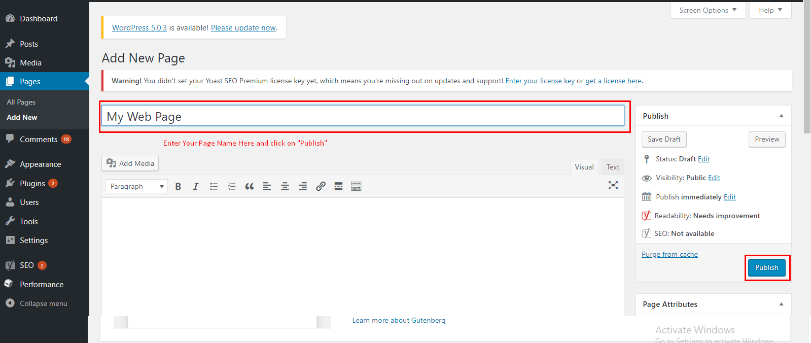Open the Help dropdown tab

(770, 10)
